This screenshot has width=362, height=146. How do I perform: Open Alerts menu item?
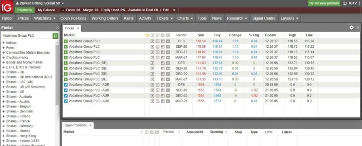point(129,18)
